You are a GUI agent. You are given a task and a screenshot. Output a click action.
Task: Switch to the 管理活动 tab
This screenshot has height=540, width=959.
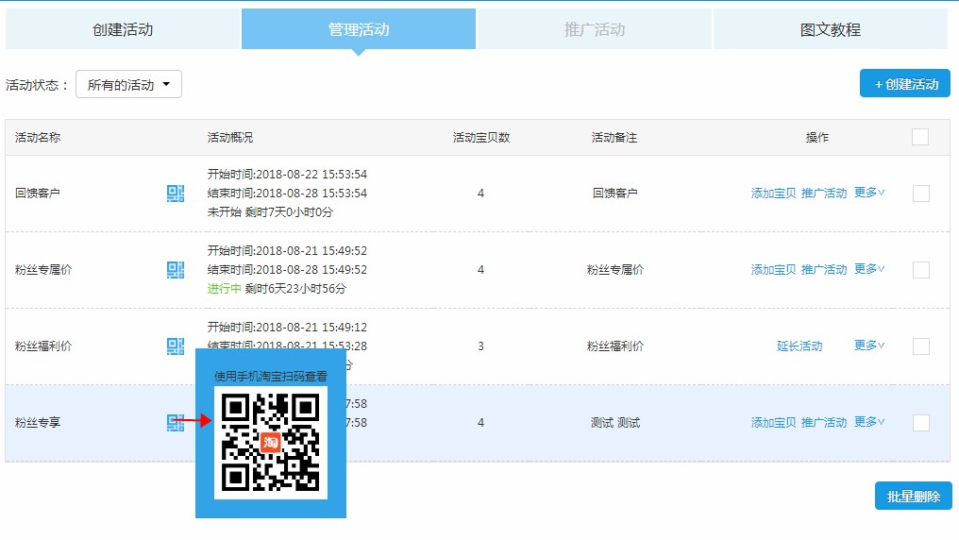tap(359, 29)
